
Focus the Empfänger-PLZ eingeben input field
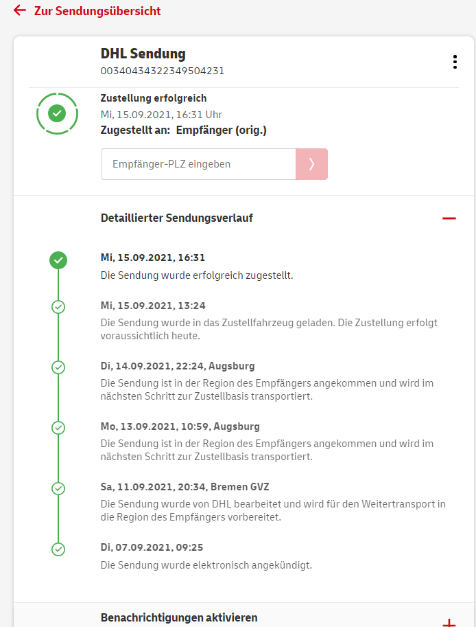point(198,164)
